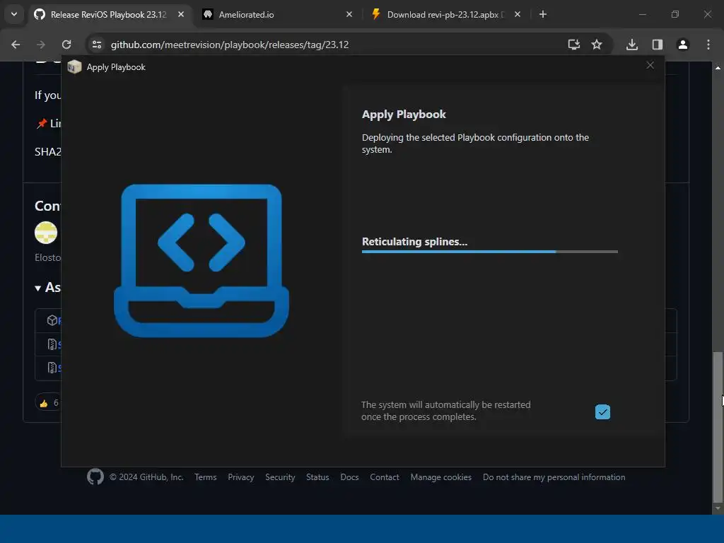Go back to the previous page

(16, 45)
